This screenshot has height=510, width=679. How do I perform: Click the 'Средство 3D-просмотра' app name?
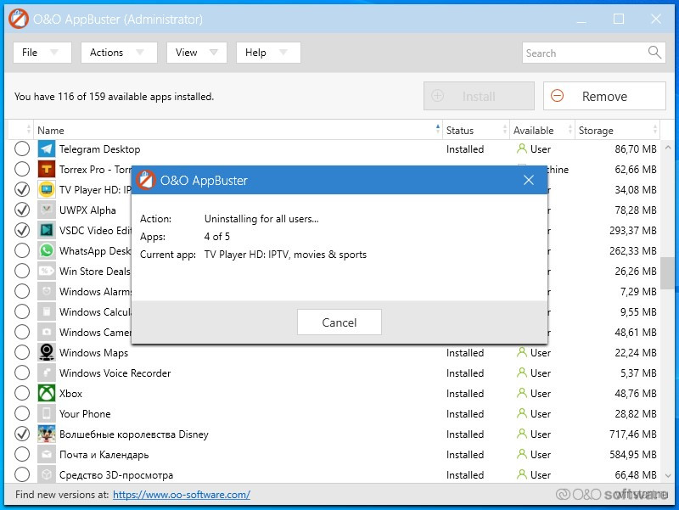[116, 475]
